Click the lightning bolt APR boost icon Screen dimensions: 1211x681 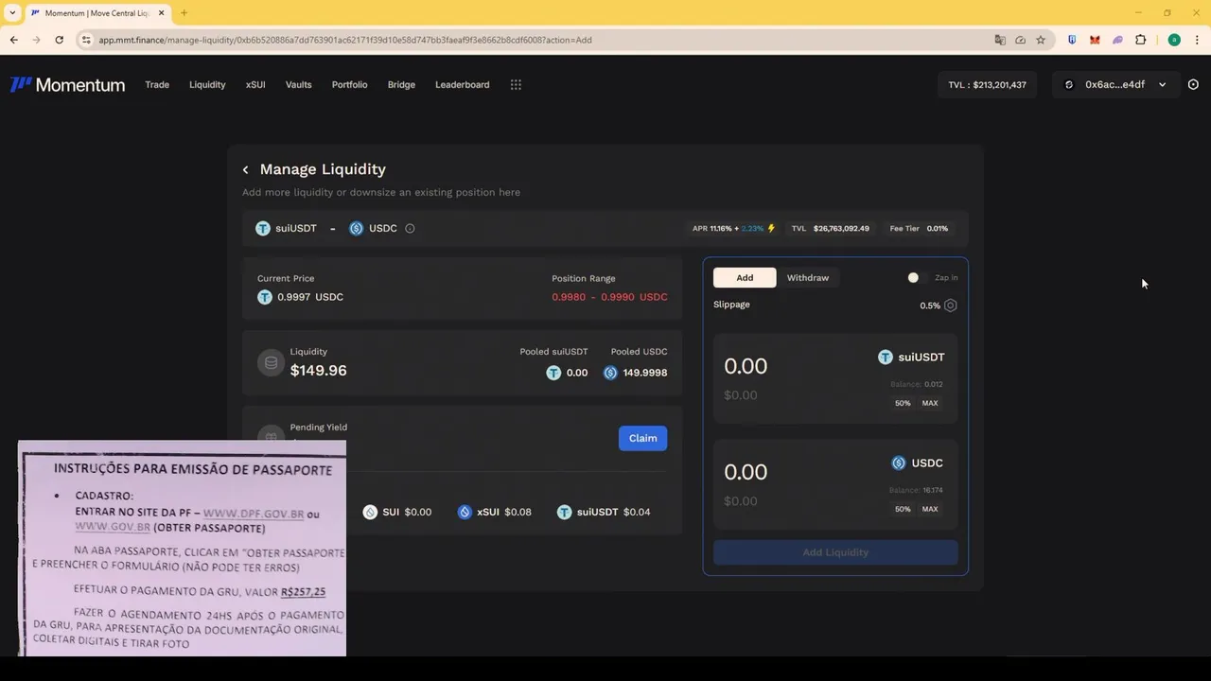771,228
